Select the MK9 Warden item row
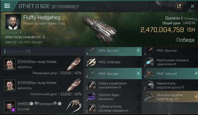The height and width of the screenshot is (115, 198). pyautogui.click(x=113, y=74)
